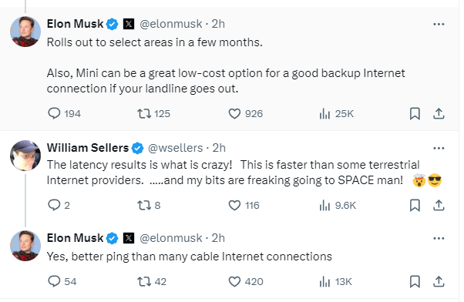This screenshot has width=464, height=302.
Task: Bookmark the Rolls out to select areas tweet
Action: tap(415, 113)
